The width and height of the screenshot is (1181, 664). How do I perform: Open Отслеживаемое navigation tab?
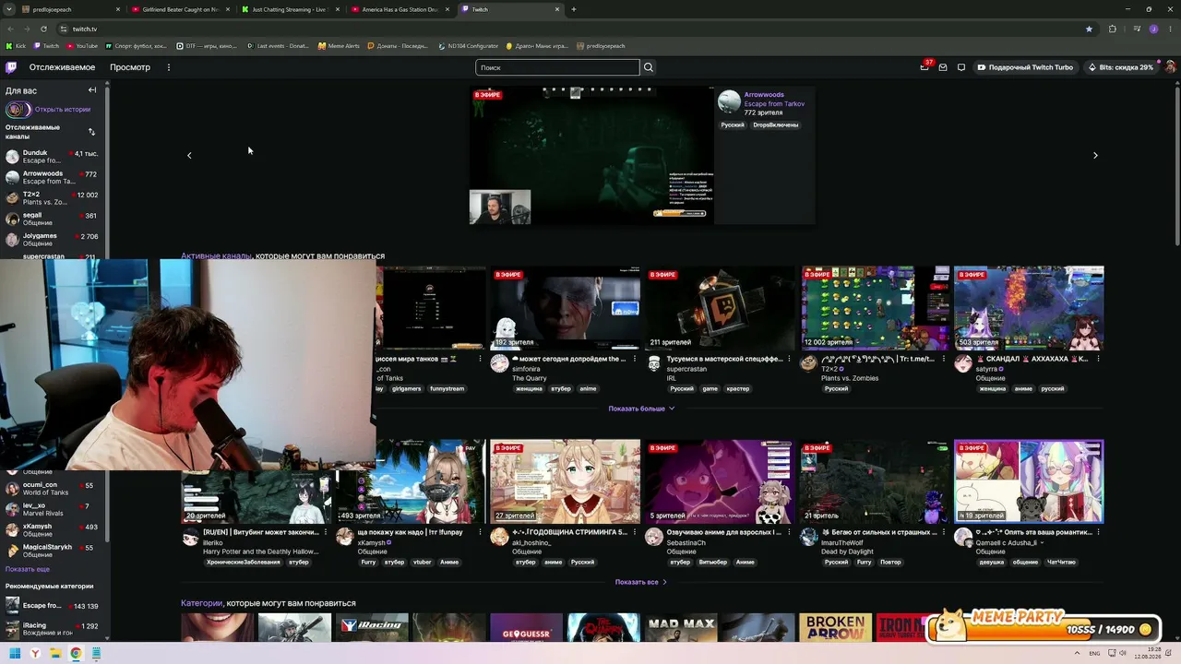click(62, 67)
